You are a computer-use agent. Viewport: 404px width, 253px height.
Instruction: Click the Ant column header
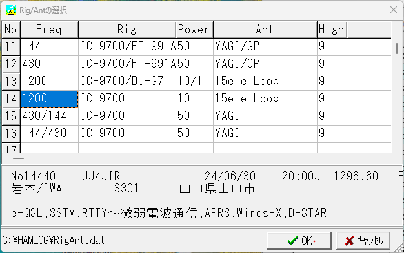pyautogui.click(x=265, y=30)
